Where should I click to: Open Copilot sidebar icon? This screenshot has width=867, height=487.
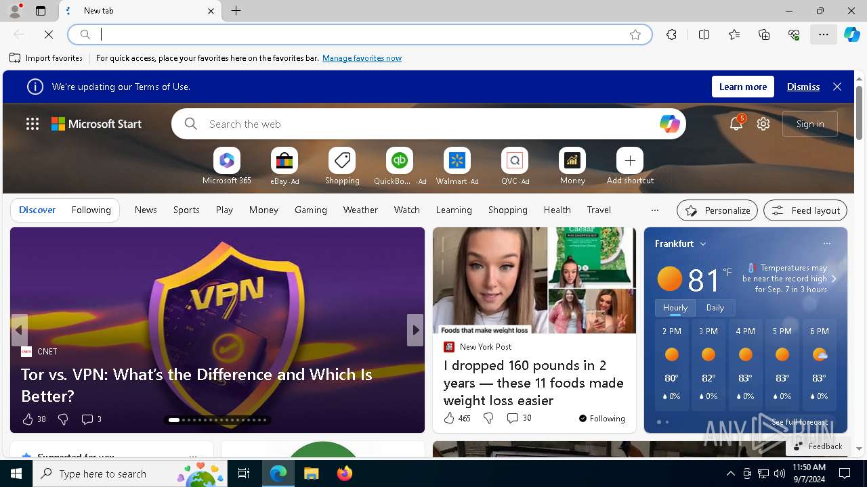pos(852,34)
